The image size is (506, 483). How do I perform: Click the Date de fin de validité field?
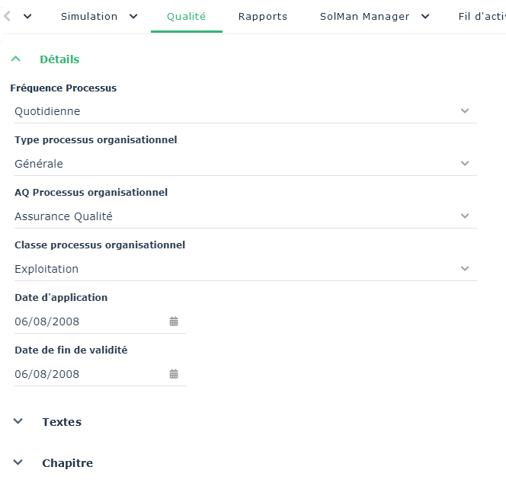pyautogui.click(x=88, y=374)
